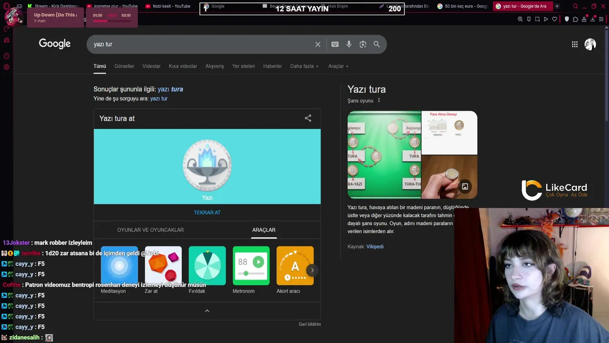The width and height of the screenshot is (609, 343).
Task: Clear the Google search box text
Action: [x=318, y=44]
